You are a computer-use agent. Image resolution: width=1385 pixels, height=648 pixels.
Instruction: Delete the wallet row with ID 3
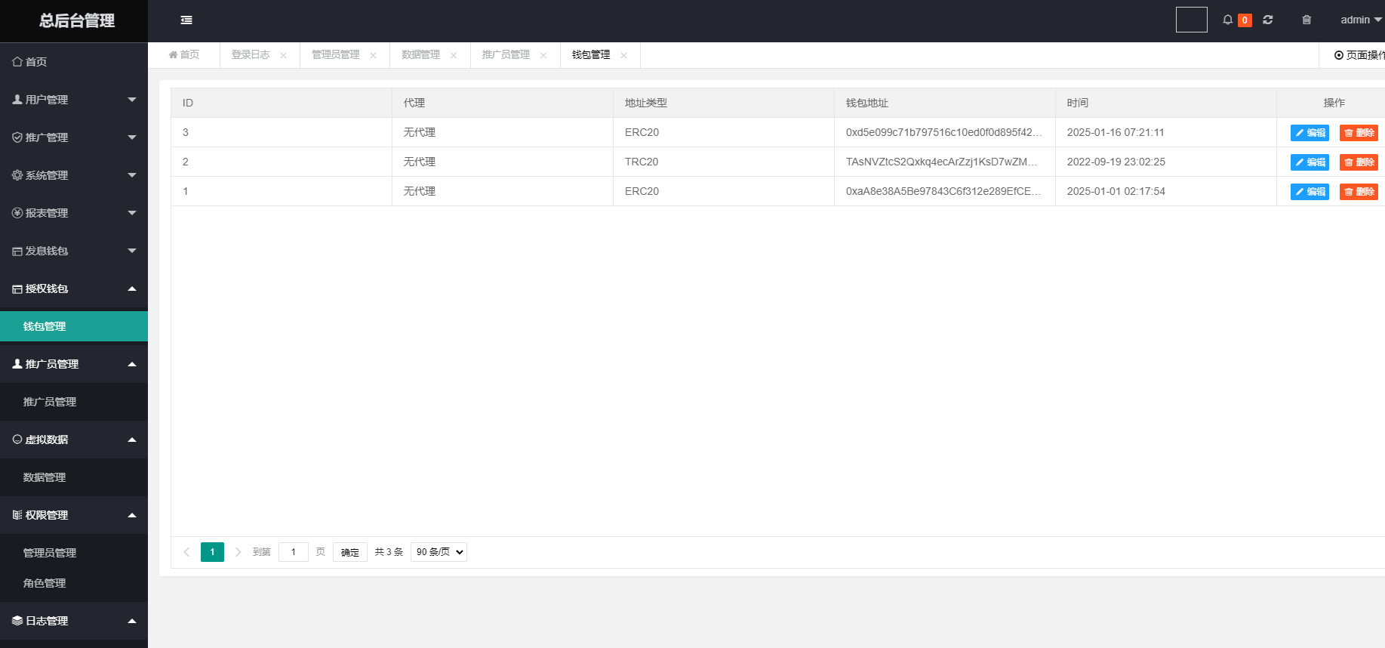tap(1359, 133)
